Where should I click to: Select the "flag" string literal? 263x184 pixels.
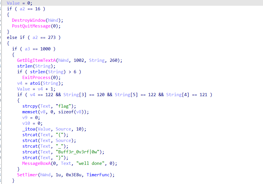click(x=63, y=106)
